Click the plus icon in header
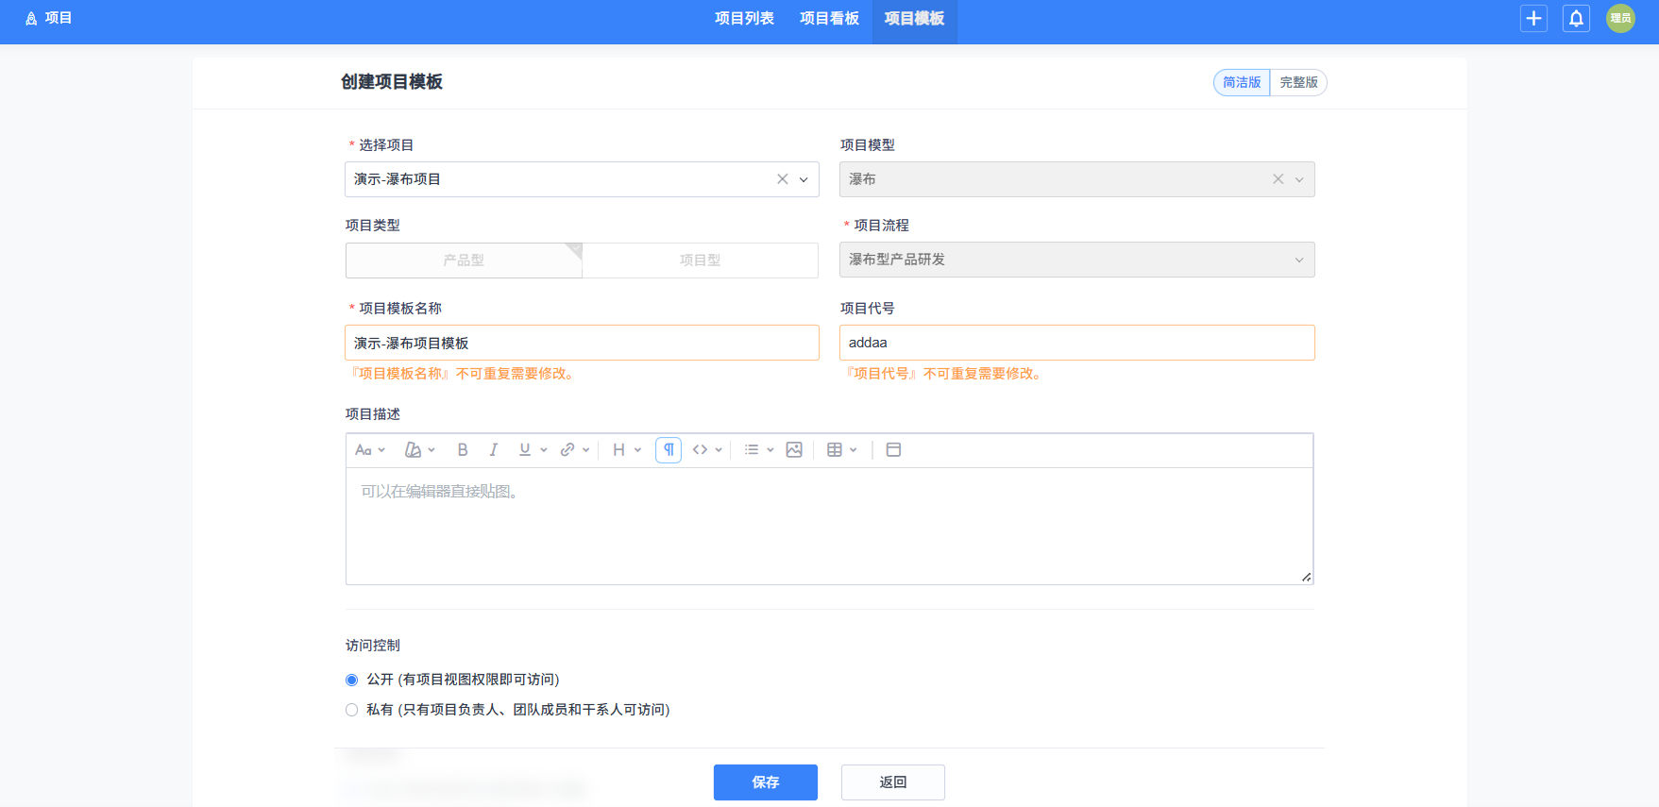The image size is (1659, 807). [x=1533, y=18]
